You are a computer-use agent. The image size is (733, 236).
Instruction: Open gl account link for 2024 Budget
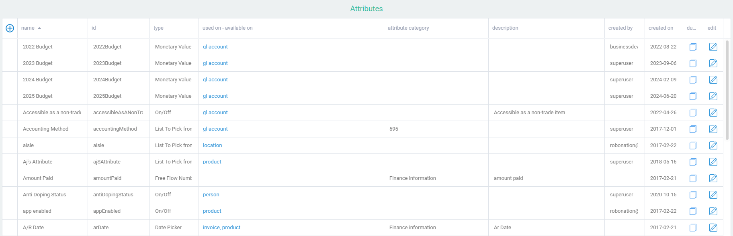(x=215, y=80)
